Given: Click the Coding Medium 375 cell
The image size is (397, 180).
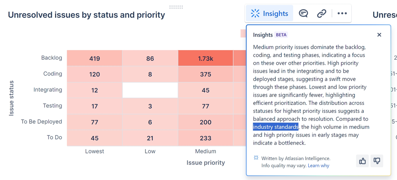Looking at the screenshot, I should pyautogui.click(x=205, y=74).
